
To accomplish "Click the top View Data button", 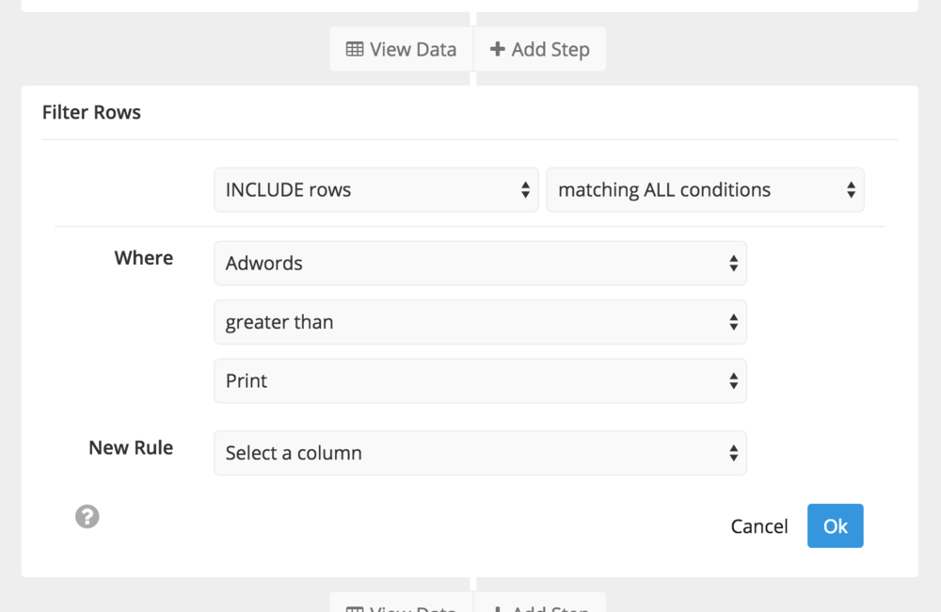I will click(x=402, y=49).
